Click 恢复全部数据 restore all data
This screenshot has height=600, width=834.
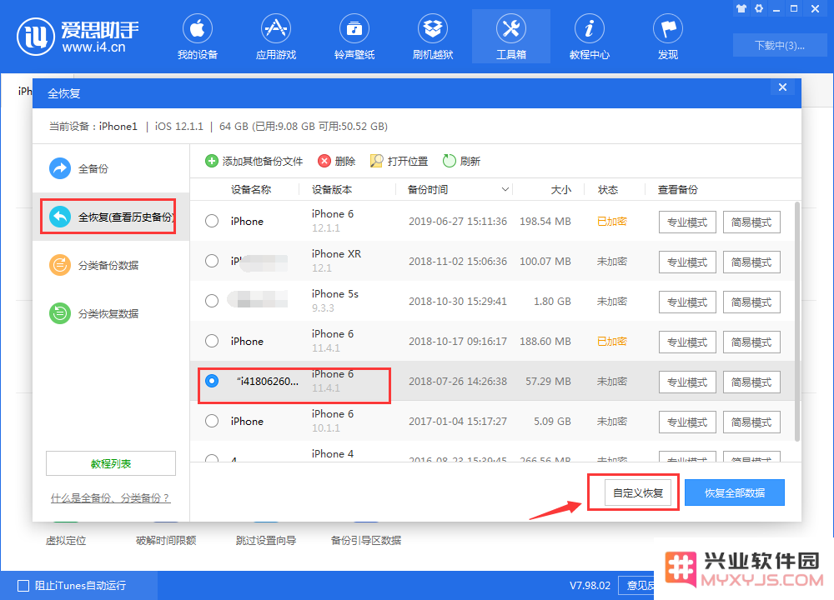735,492
